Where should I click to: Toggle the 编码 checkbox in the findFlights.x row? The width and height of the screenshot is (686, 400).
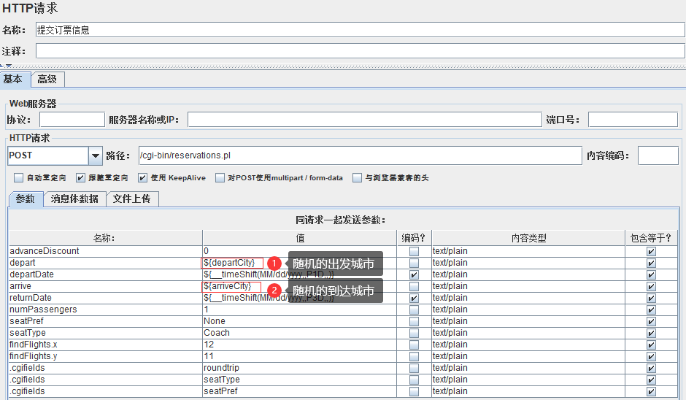(414, 345)
